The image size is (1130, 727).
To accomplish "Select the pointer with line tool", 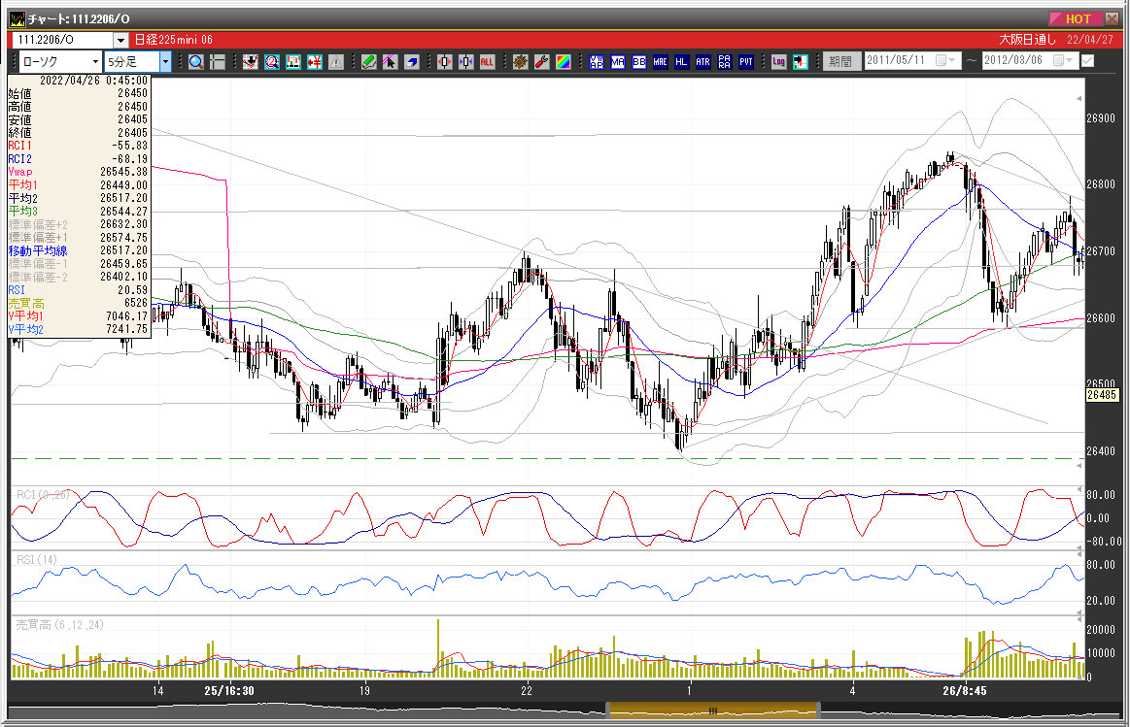I will click(x=390, y=62).
